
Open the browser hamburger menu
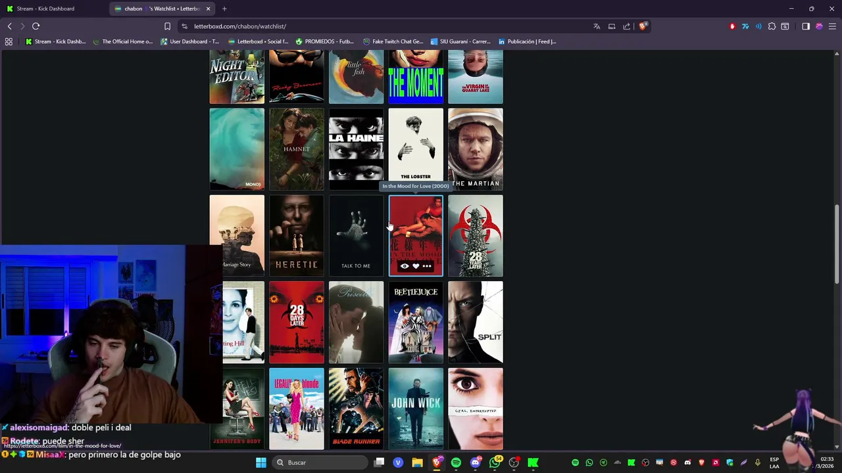(832, 26)
